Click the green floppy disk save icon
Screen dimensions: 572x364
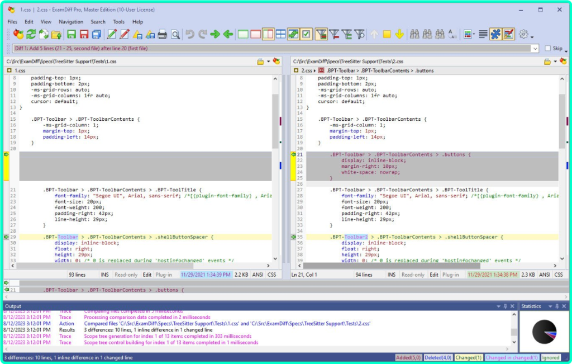[x=71, y=35]
